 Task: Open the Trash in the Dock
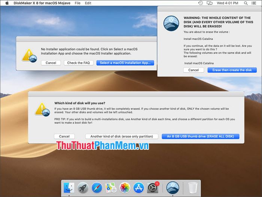(193, 188)
